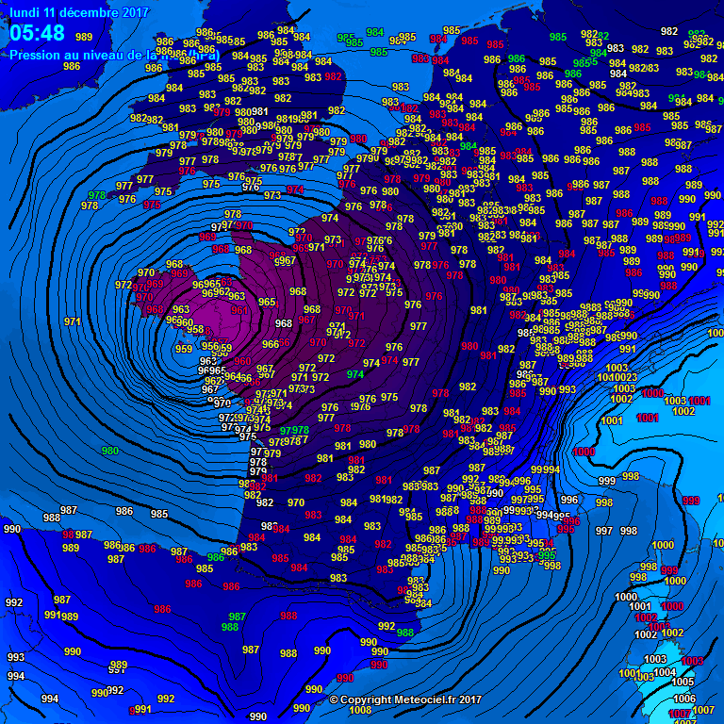Click the white 985 reading over the ocean
Screen dimensions: 724x724
(159, 514)
